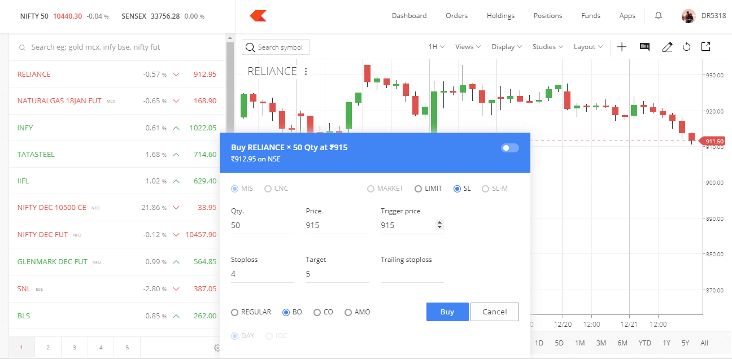This screenshot has width=732, height=359.
Task: Click the Trailing stoploss input field
Action: tap(412, 274)
